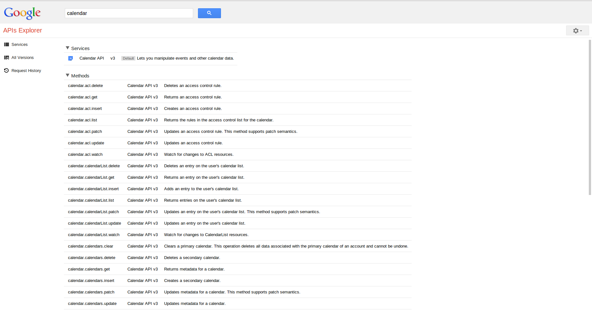Collapse the Services section triangle
This screenshot has height=310, width=592.
coord(67,48)
